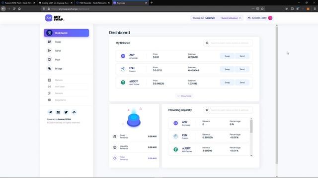Click ANY token icon in My Balance

click(123, 56)
